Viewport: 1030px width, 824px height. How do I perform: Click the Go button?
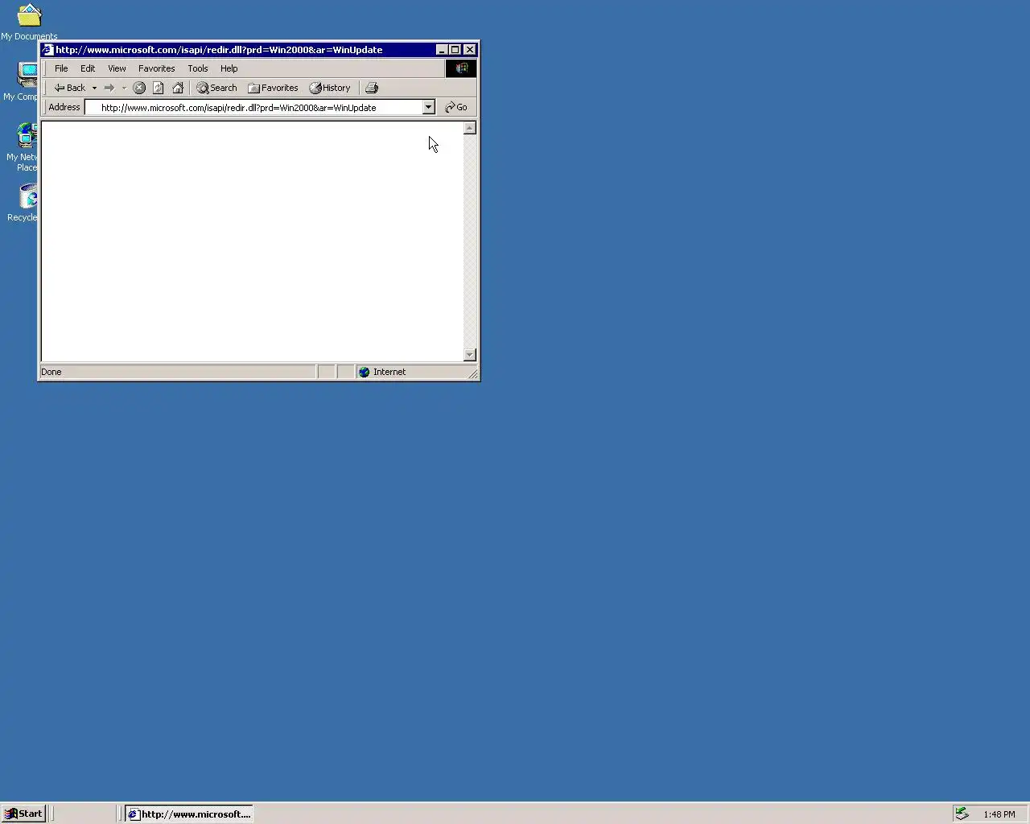pyautogui.click(x=456, y=107)
